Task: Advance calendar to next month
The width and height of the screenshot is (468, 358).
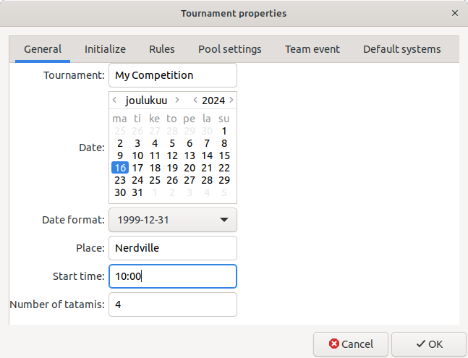Action: tap(177, 101)
